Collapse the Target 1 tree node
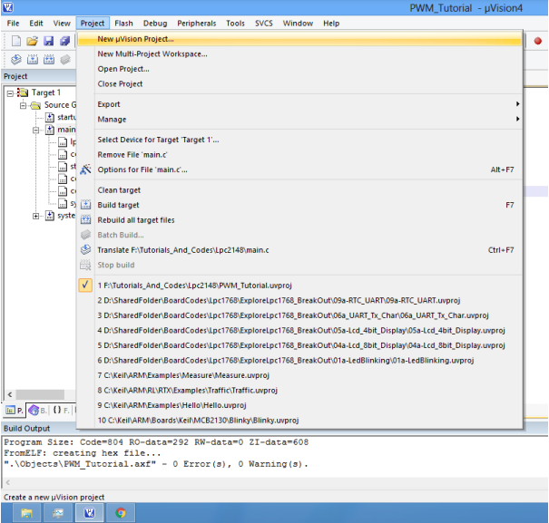This screenshot has width=549, height=523. (x=10, y=92)
